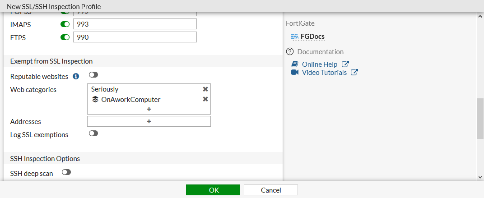Add a new web category with the plus
This screenshot has width=484, height=198.
point(149,109)
